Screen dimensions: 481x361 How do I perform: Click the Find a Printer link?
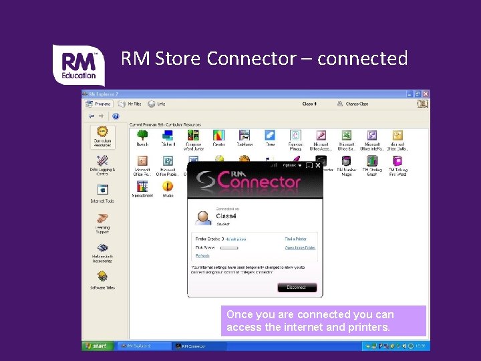coord(296,239)
